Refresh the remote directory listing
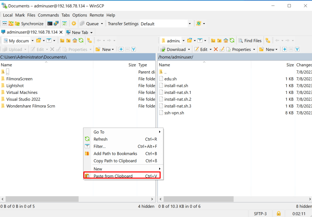 tap(233, 41)
